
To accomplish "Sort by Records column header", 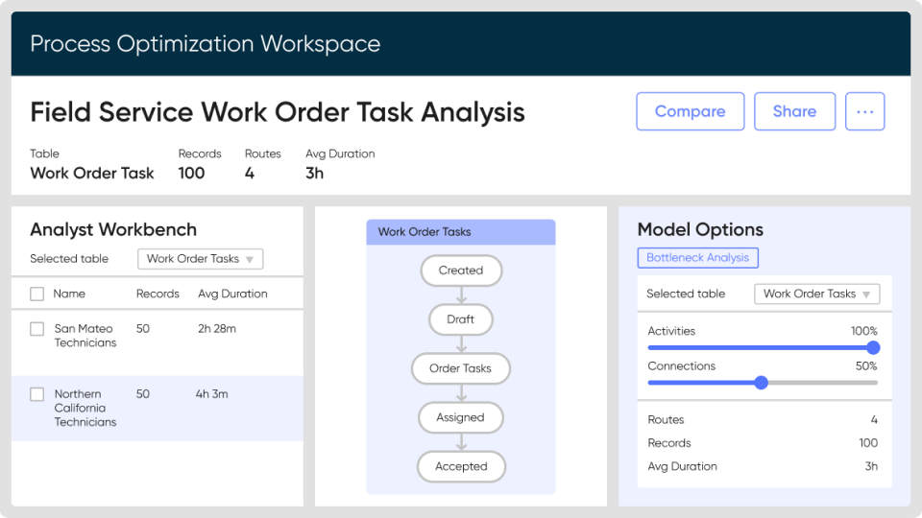I will (158, 294).
